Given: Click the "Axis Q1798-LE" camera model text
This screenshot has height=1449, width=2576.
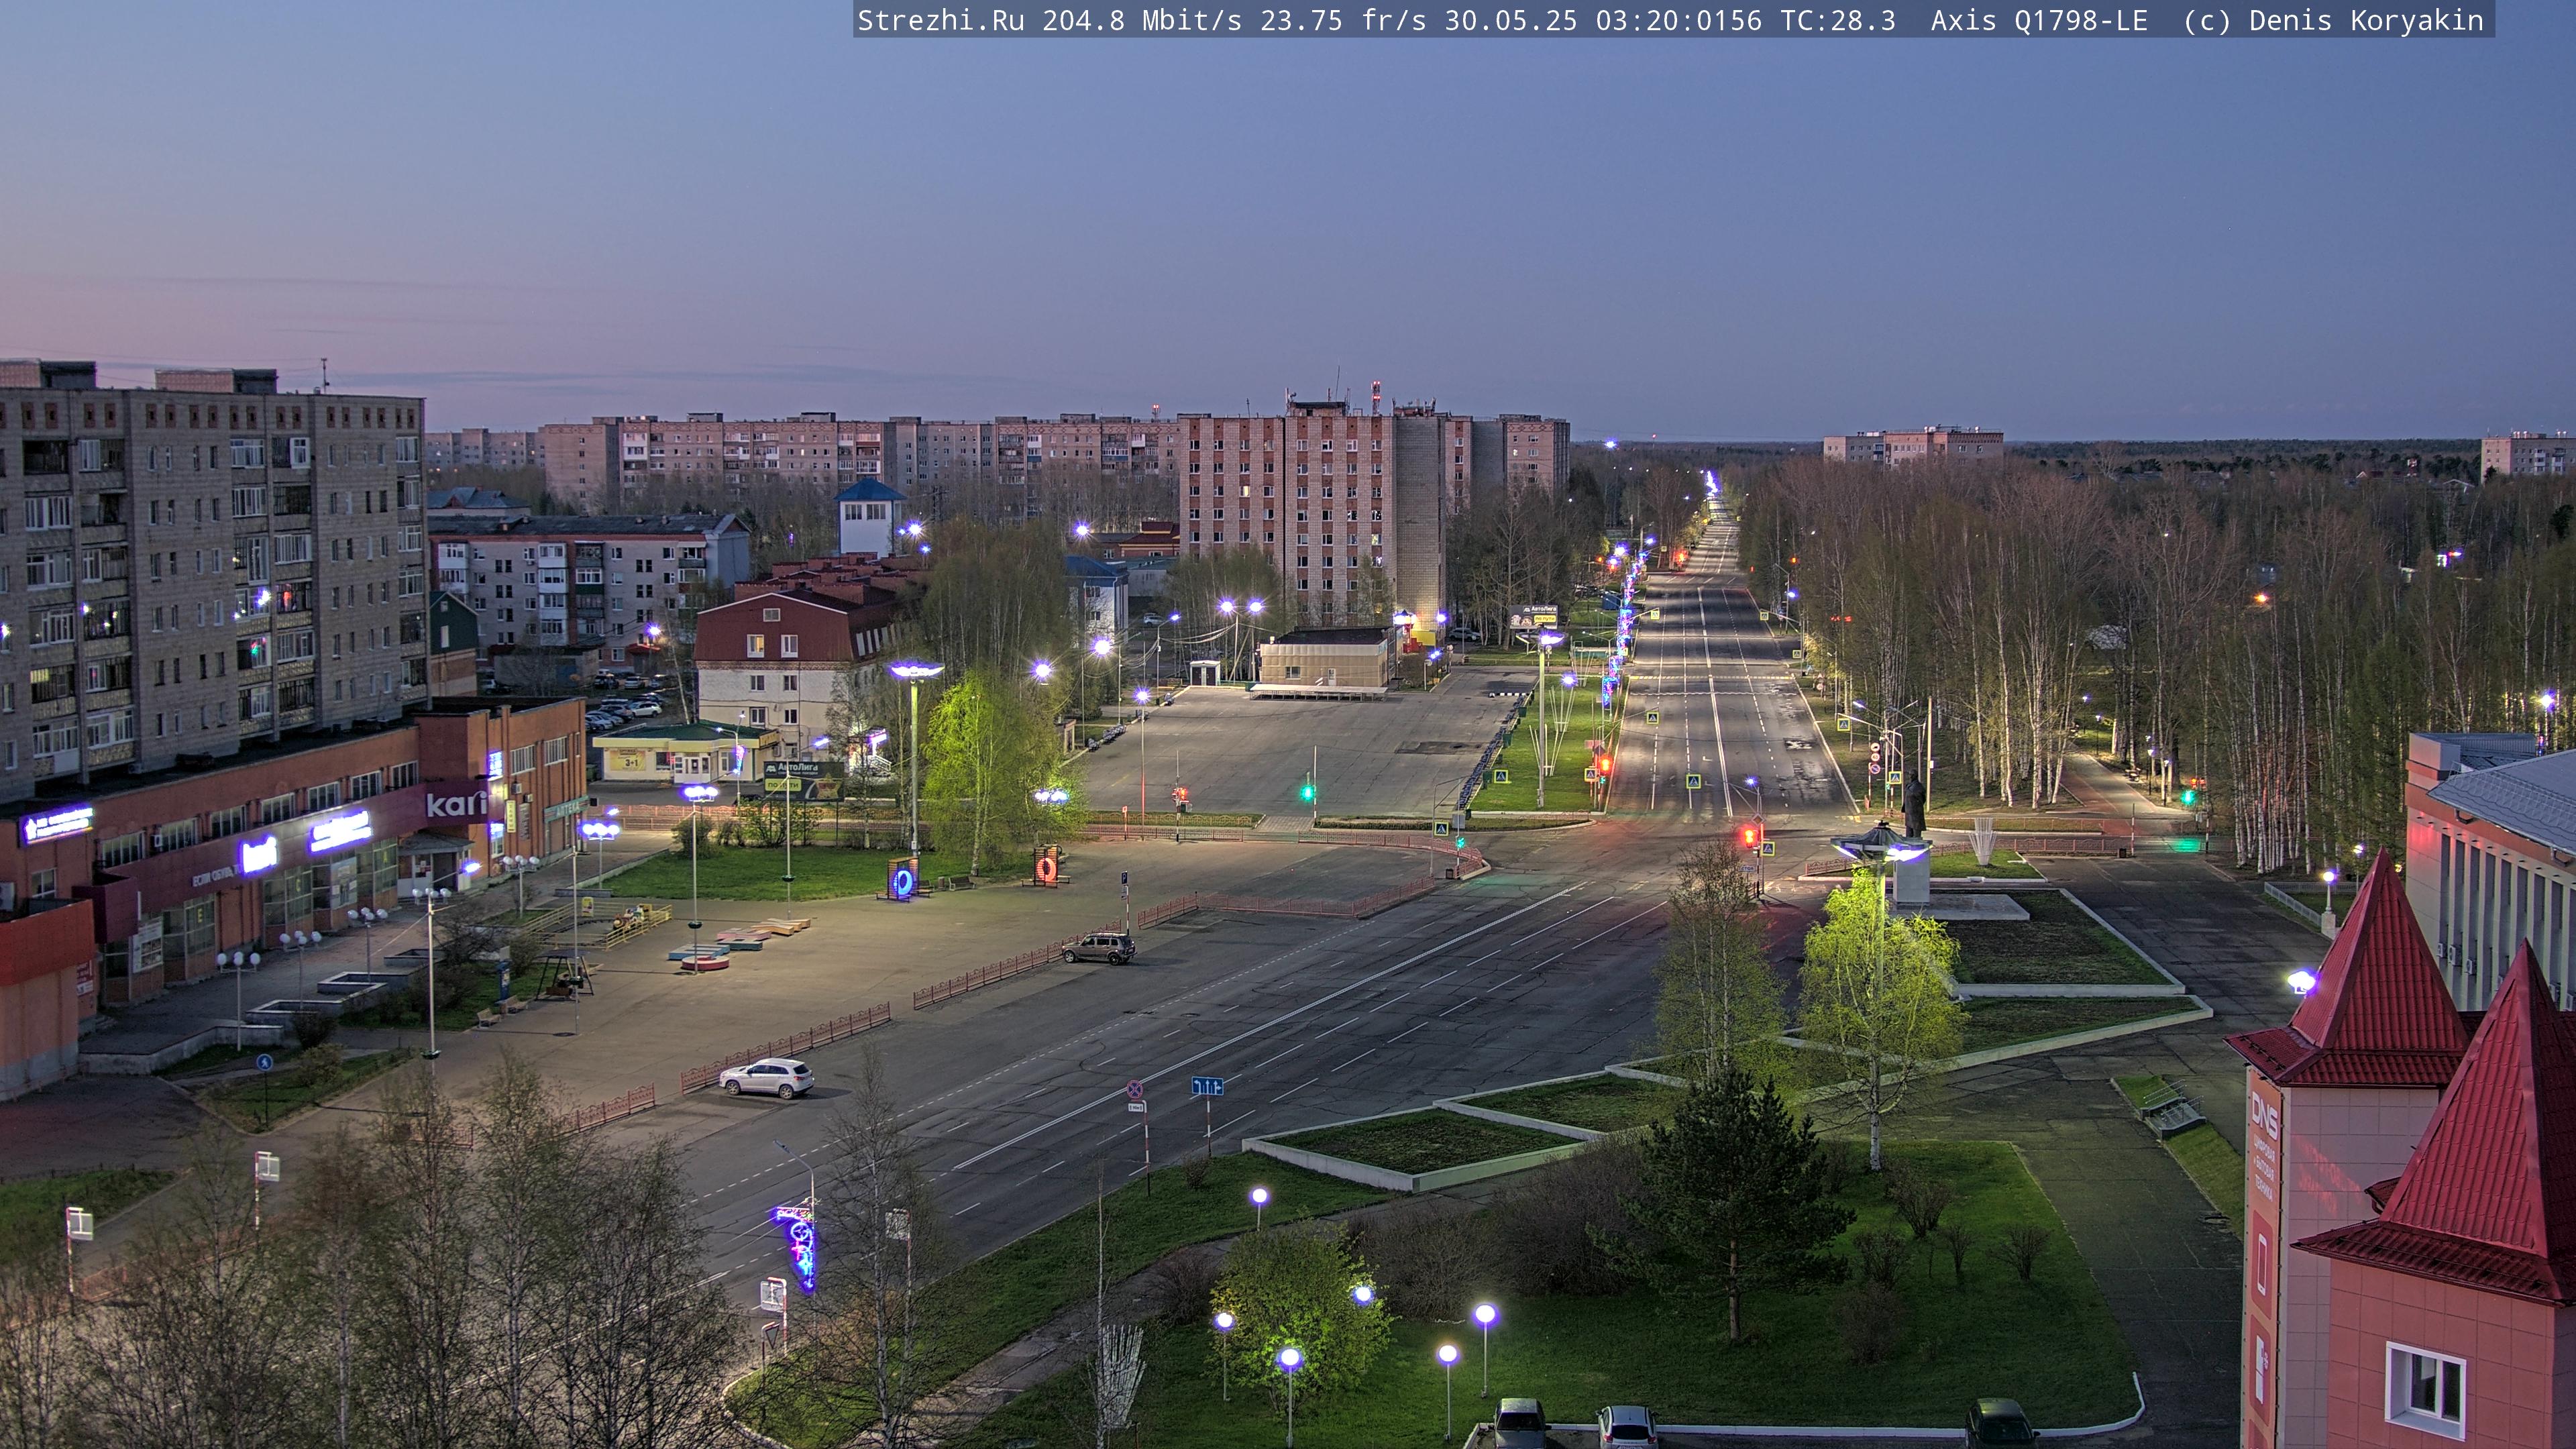Looking at the screenshot, I should [x=2039, y=21].
